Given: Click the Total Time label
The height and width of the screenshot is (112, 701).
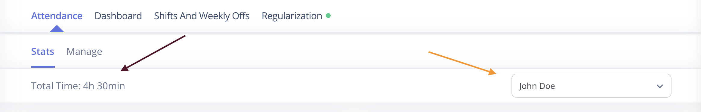Looking at the screenshot, I should pyautogui.click(x=56, y=86).
